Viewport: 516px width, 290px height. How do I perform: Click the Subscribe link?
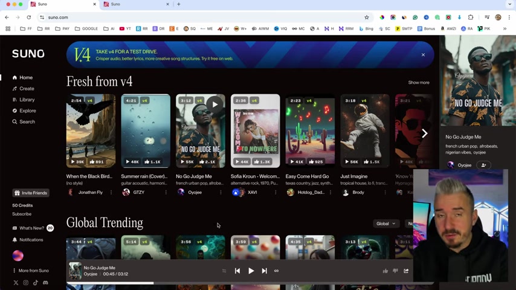[22, 214]
